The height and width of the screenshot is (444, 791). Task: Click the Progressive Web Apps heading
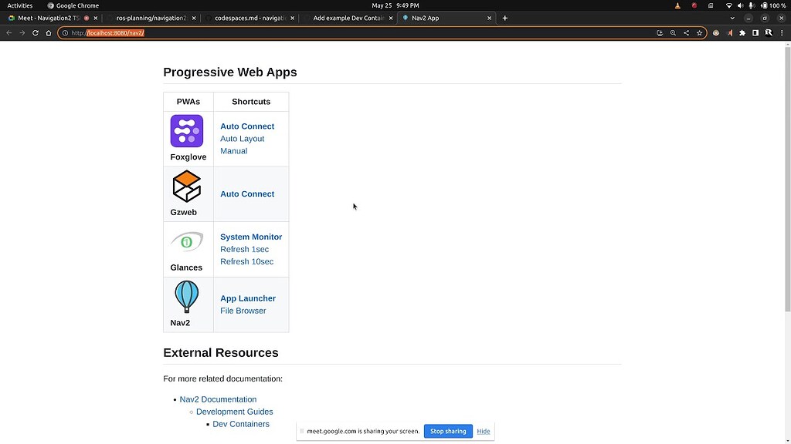point(230,72)
